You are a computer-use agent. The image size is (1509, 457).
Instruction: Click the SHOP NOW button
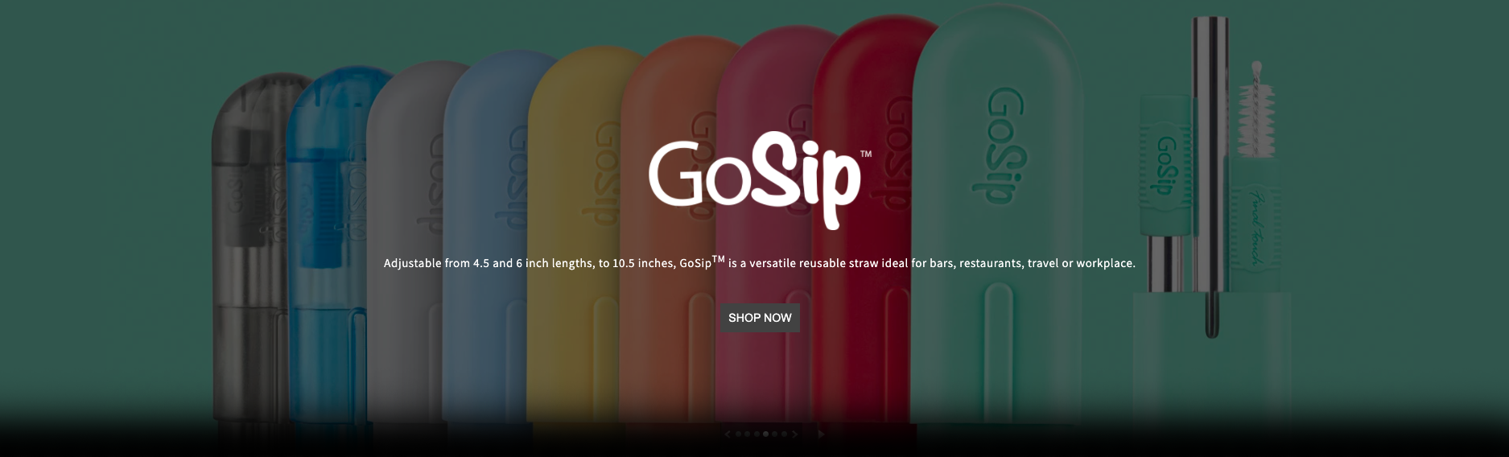(x=760, y=318)
